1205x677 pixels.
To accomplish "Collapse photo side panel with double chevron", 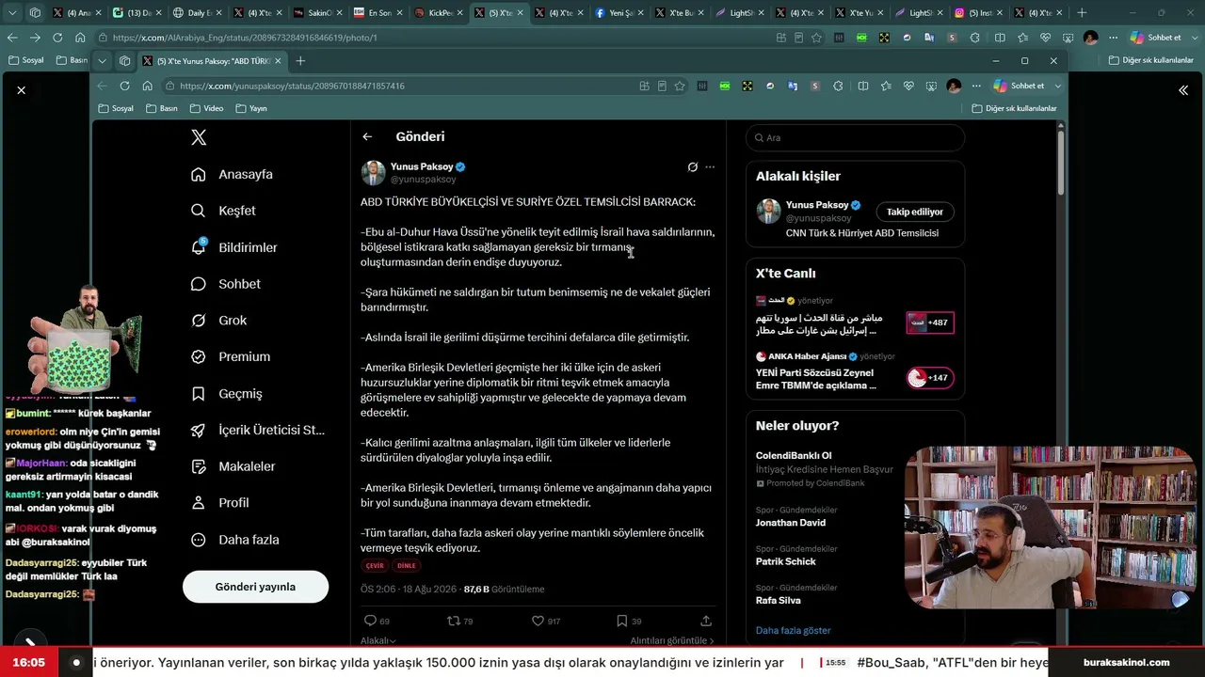I will pos(1183,90).
